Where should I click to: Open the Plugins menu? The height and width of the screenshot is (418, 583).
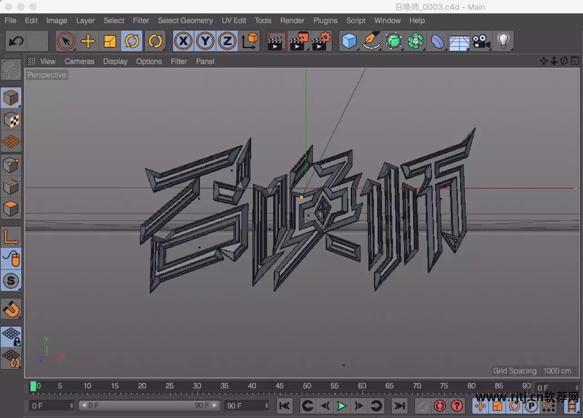pyautogui.click(x=325, y=20)
